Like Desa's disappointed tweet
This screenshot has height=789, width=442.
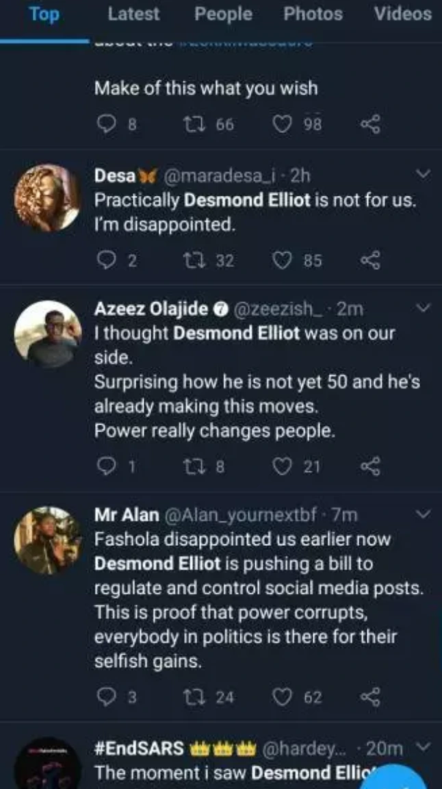(283, 260)
